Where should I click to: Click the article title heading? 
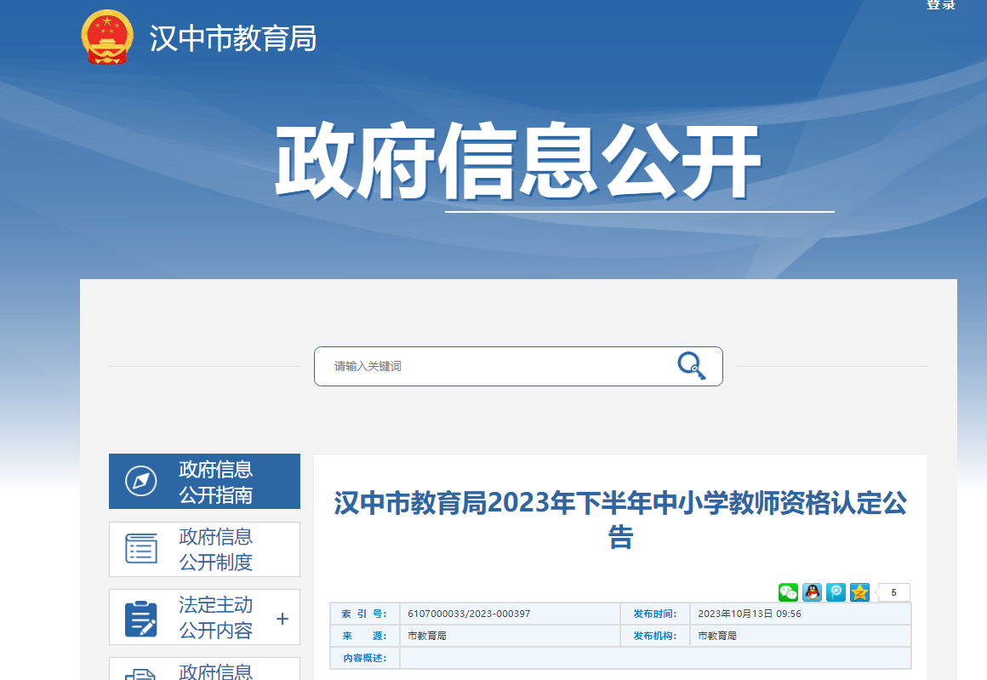[x=620, y=519]
